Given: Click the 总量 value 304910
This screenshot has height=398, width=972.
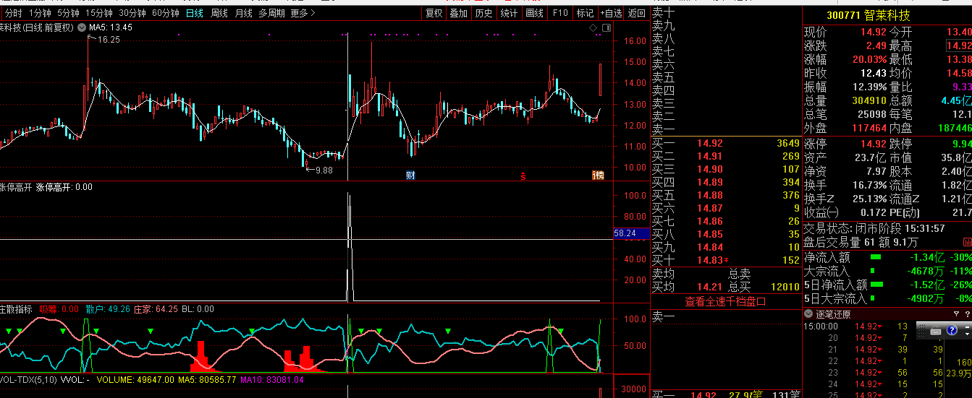Looking at the screenshot, I should tap(869, 101).
